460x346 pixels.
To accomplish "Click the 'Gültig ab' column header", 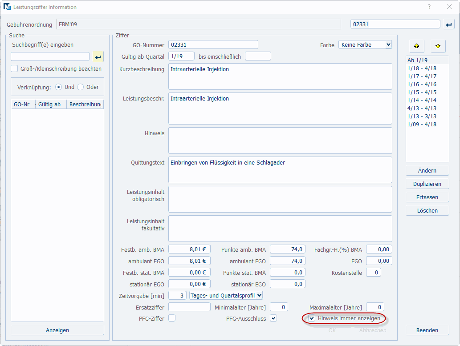I will [49, 105].
